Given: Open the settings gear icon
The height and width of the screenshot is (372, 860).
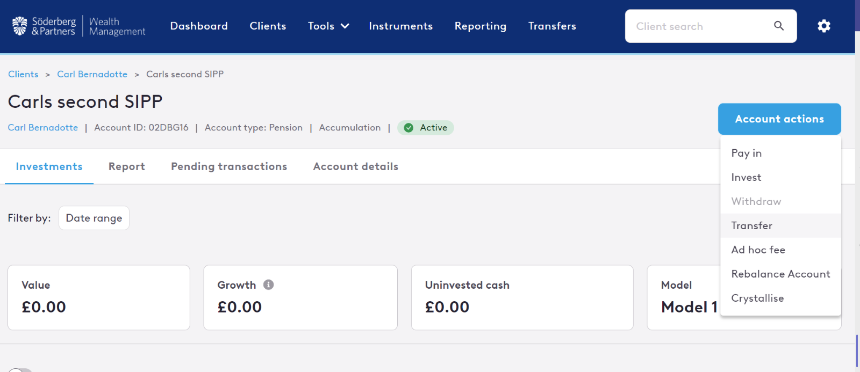Looking at the screenshot, I should click(823, 26).
